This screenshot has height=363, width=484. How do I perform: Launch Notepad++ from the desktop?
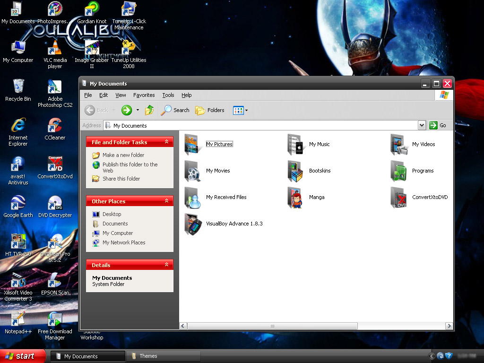coord(18,319)
